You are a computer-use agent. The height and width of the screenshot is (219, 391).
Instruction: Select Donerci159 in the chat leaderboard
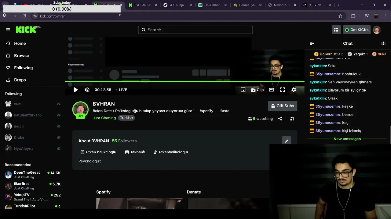click(328, 54)
